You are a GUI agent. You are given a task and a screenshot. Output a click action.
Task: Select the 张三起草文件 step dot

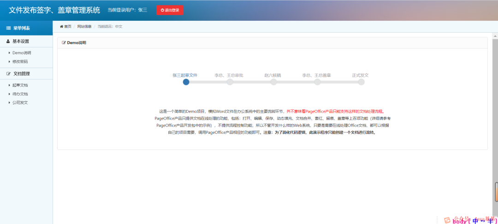coord(186,82)
